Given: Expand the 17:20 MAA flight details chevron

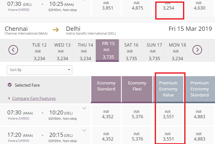Looking at the screenshot, I should [84, 130].
